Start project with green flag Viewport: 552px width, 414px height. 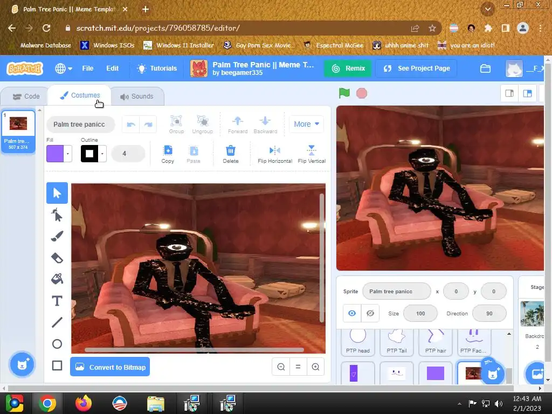pyautogui.click(x=344, y=93)
